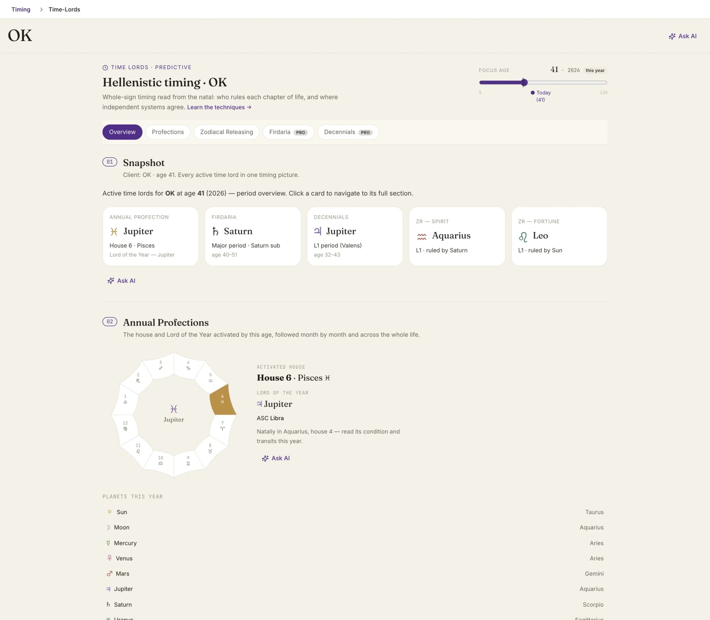Click Gemini value in the Mars row
The image size is (710, 620).
pos(594,573)
